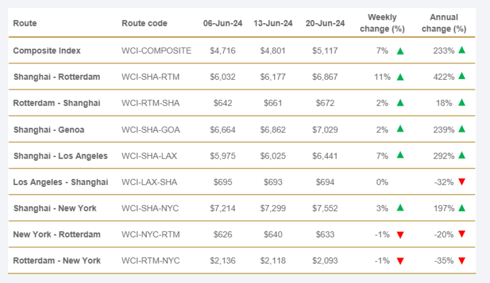Click the Los Angeles - Shanghai row label
Screen dimensions: 490x283
coord(60,182)
